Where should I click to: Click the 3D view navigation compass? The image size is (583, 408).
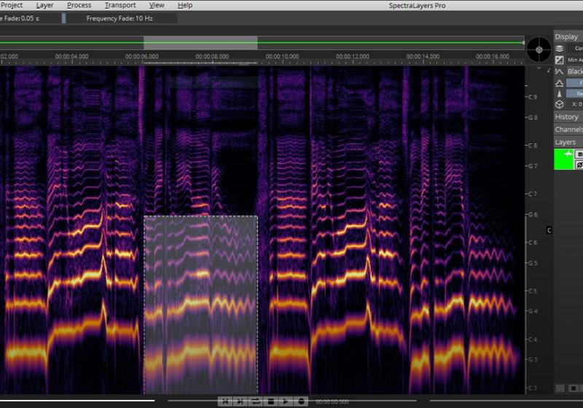pyautogui.click(x=539, y=50)
